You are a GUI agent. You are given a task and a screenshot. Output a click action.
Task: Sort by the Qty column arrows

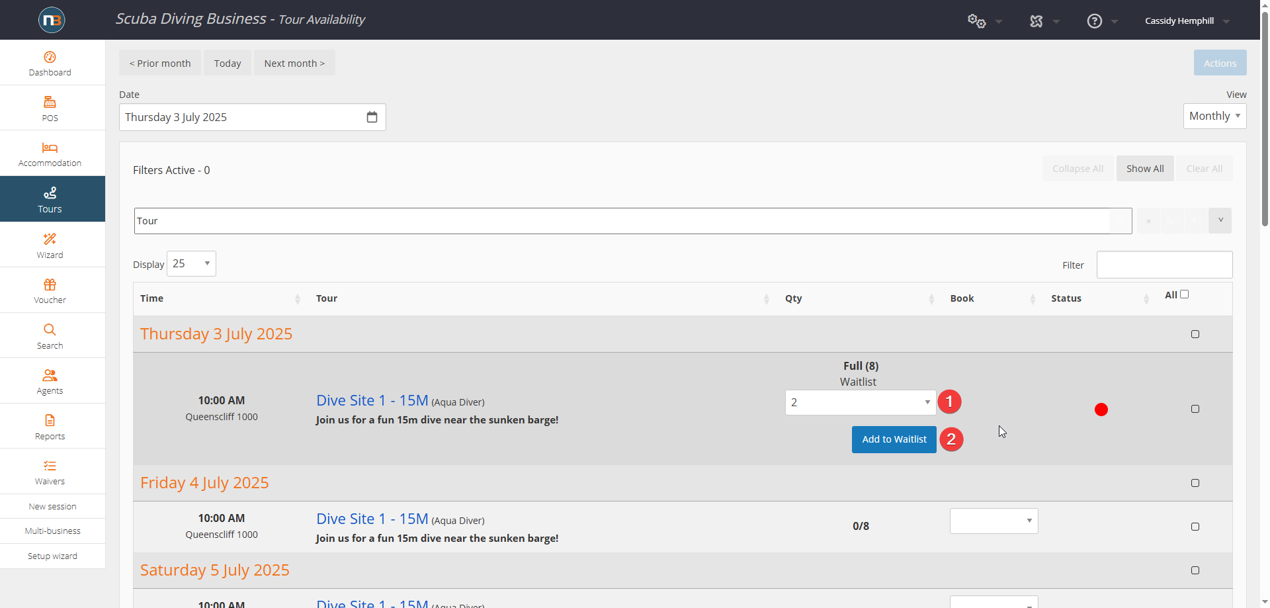pyautogui.click(x=931, y=299)
